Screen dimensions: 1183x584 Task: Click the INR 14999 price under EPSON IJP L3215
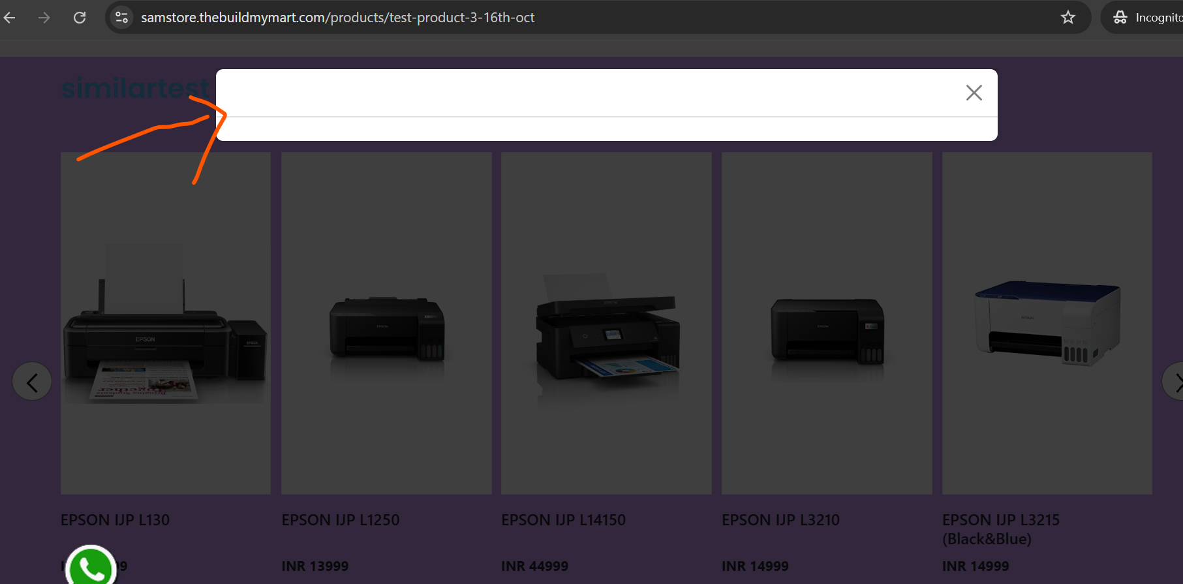[x=976, y=566]
